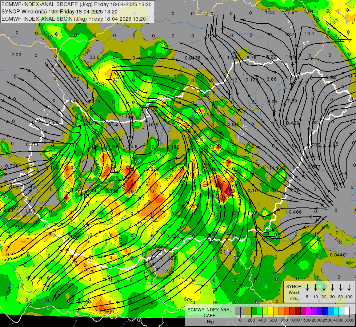356x327 pixels.
Task: Click the 30.6 value on the map
Action: (95, 57)
